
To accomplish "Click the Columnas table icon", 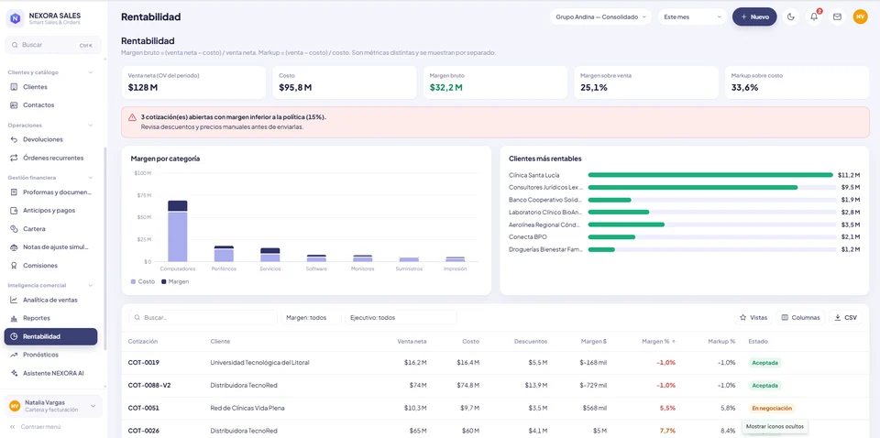I will 785,317.
